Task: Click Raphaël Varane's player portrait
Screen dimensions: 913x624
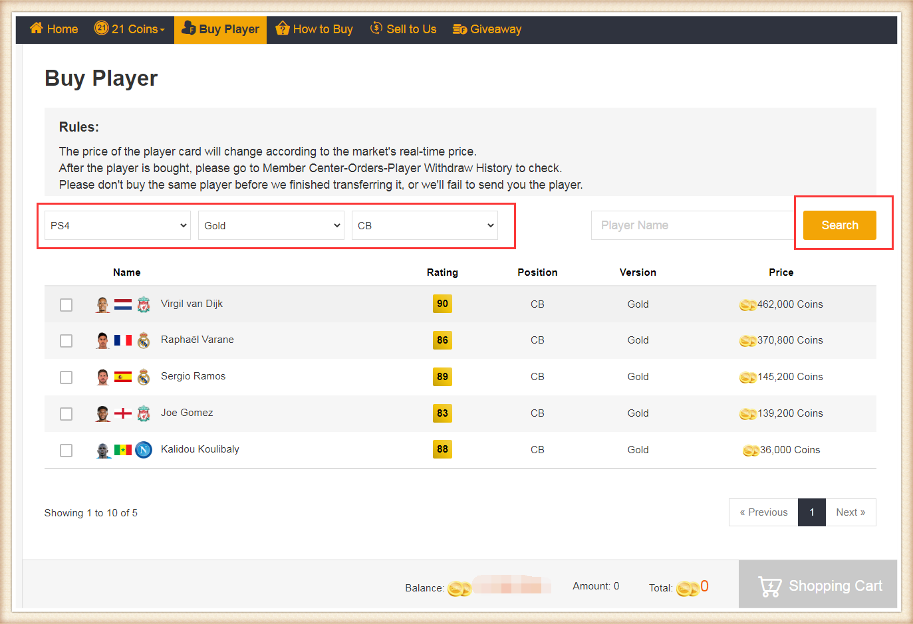Action: click(102, 340)
